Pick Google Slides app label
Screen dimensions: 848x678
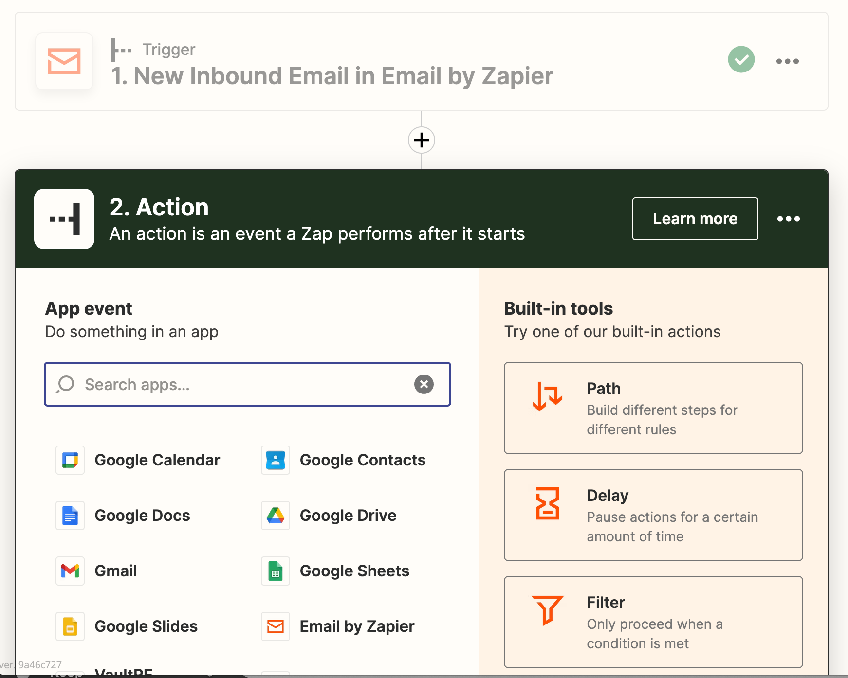[x=146, y=626]
